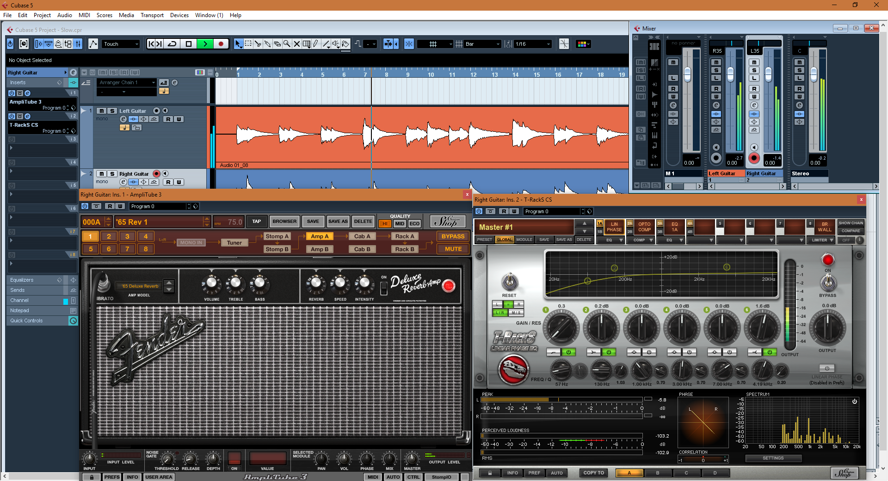Toggle the Snap button in toolbar
This screenshot has width=888, height=481.
pos(409,44)
